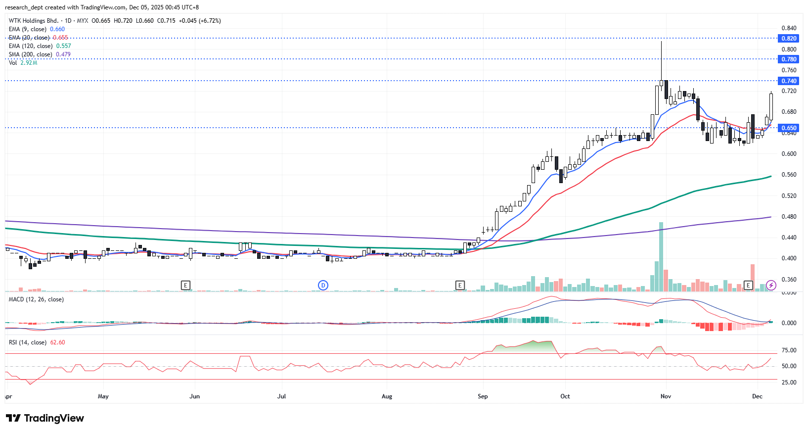Click the earnings marker in late August

point(460,285)
